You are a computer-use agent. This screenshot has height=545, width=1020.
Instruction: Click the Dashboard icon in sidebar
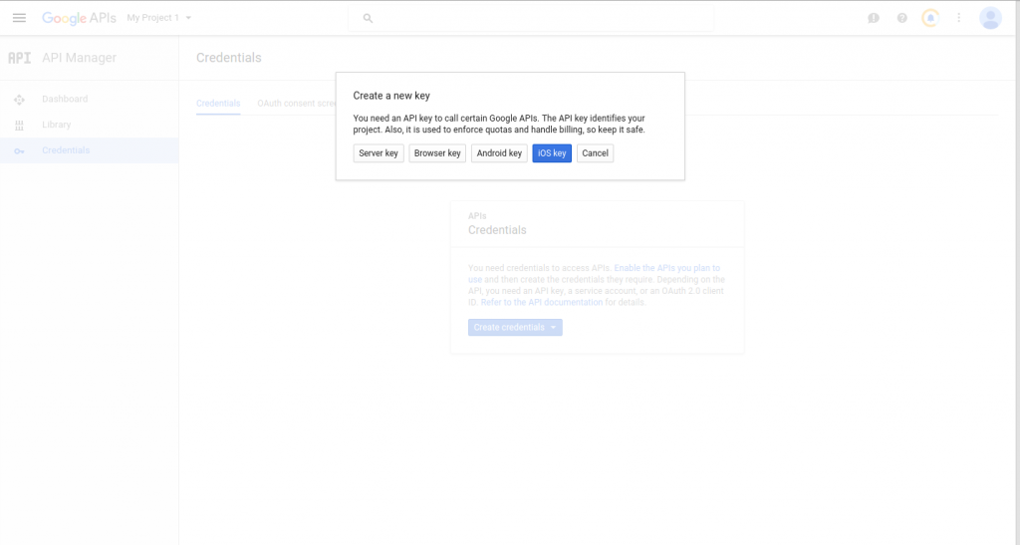(x=19, y=100)
